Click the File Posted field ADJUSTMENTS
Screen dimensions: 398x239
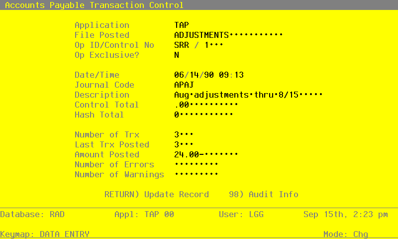(x=228, y=35)
